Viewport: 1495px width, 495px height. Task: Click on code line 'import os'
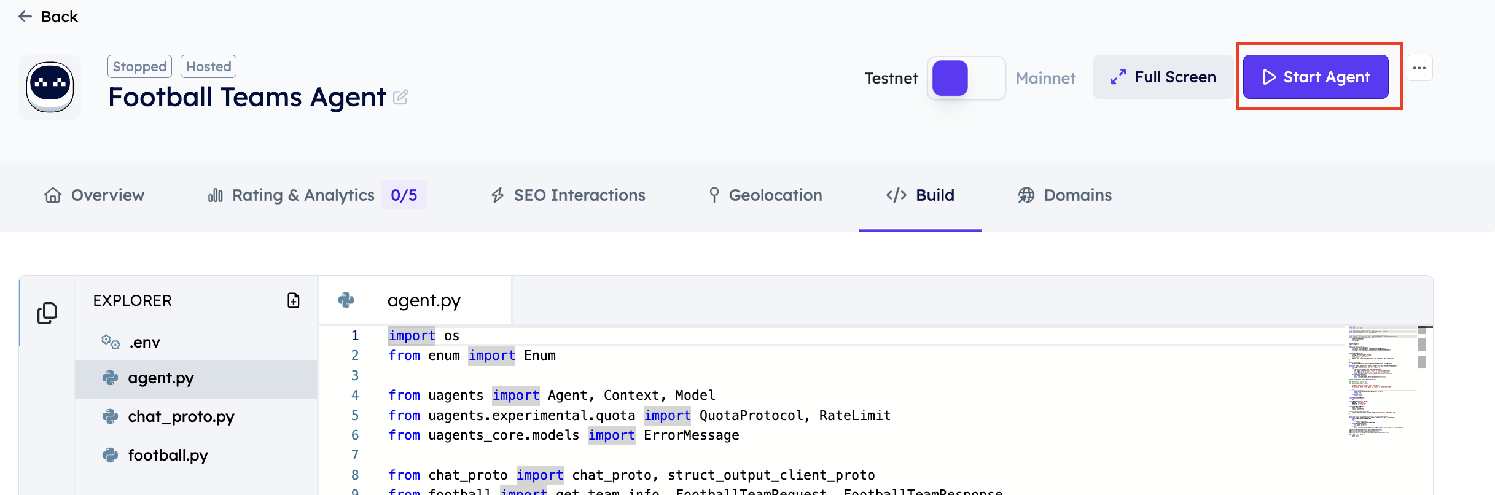point(424,336)
